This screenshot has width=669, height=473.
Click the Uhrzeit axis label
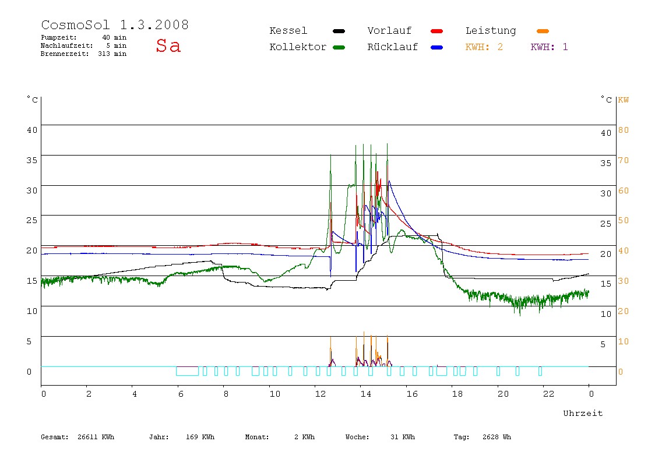coord(583,413)
